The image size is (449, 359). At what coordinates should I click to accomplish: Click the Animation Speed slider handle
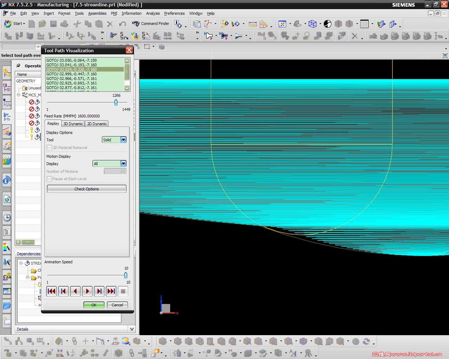[x=126, y=275]
